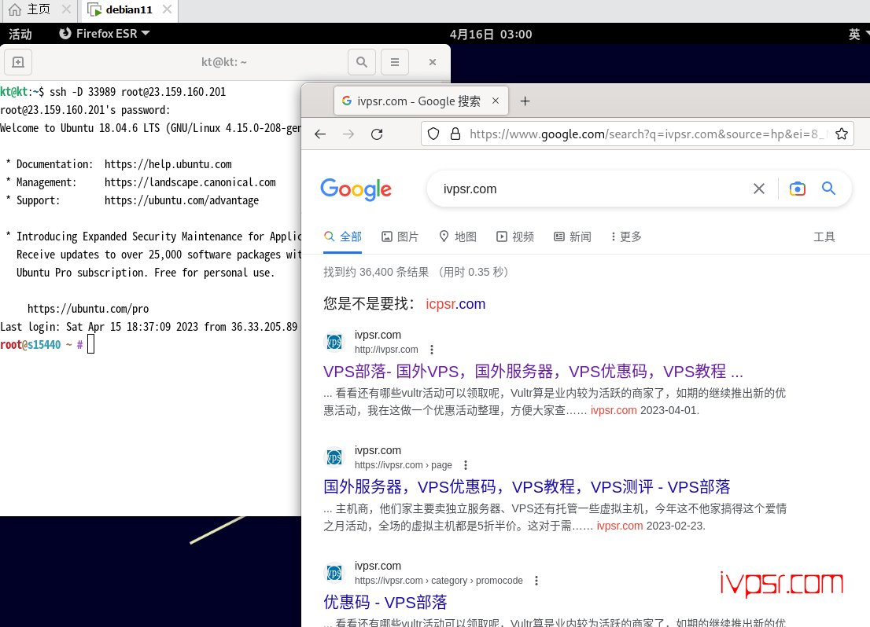Switch to the 新闻 news tab

573,237
